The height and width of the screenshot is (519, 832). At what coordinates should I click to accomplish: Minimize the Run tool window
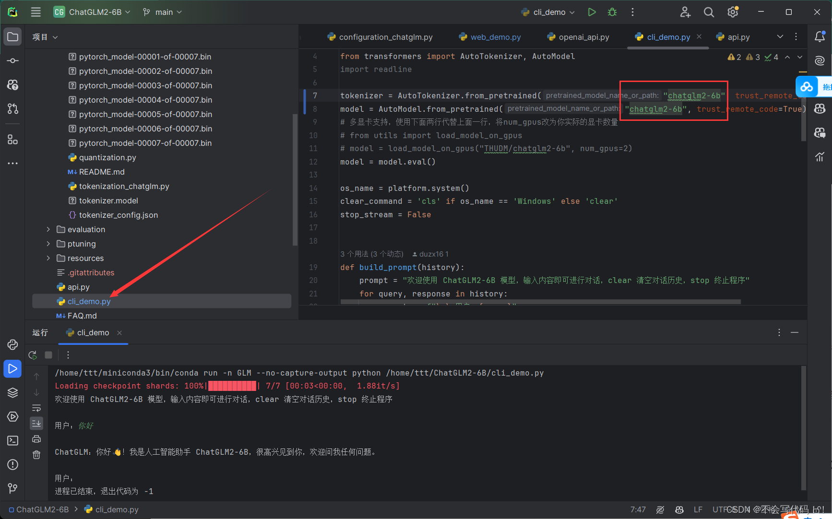795,332
